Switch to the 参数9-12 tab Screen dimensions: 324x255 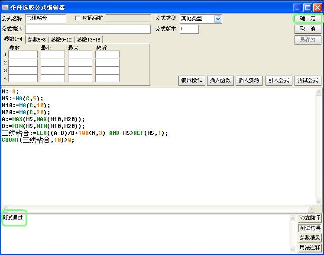(x=61, y=40)
